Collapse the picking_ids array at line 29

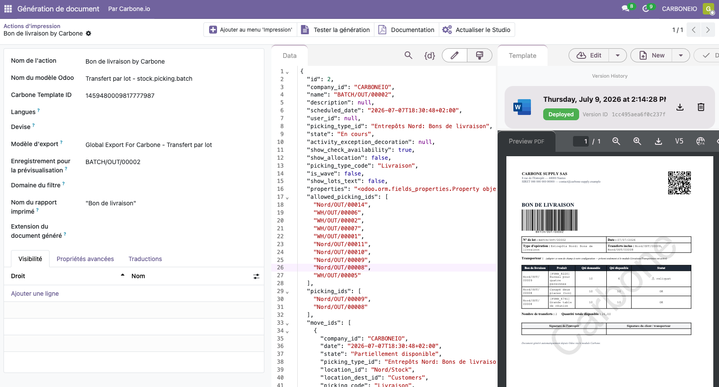coord(287,292)
